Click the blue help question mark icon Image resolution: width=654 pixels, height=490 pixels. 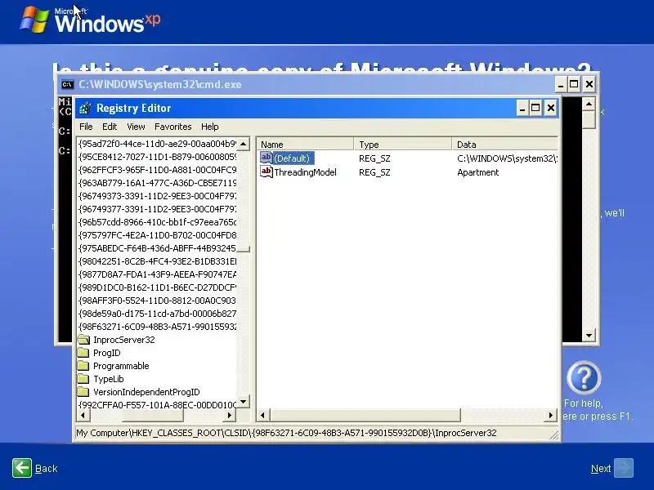584,378
